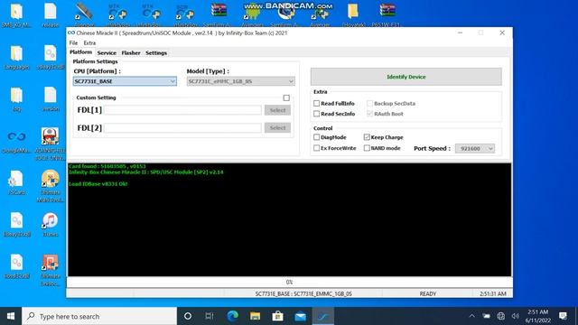Viewport: 578px width, 325px height.
Task: Select the gear-page file icon below infinity logo
Action: [16, 182]
